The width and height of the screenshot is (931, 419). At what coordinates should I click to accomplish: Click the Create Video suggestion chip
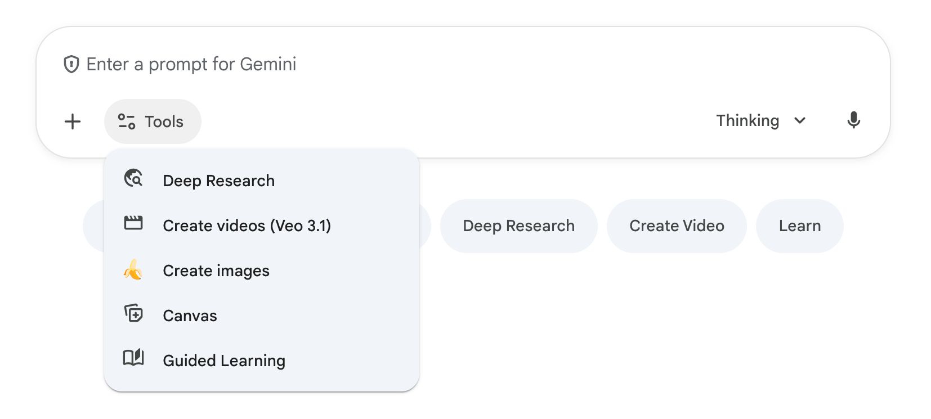coord(677,226)
